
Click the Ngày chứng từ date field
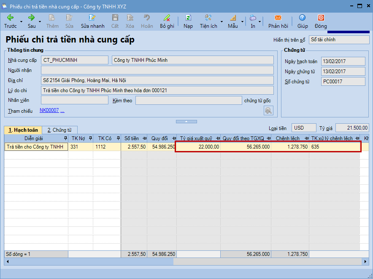tap(343, 72)
